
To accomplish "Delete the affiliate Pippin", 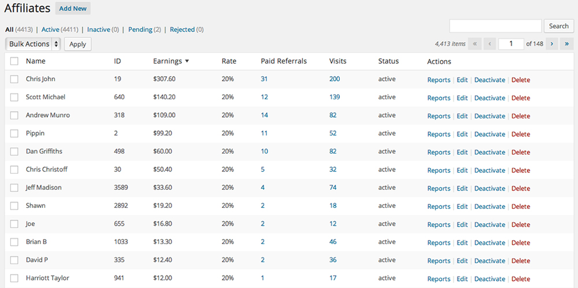I will tap(520, 134).
